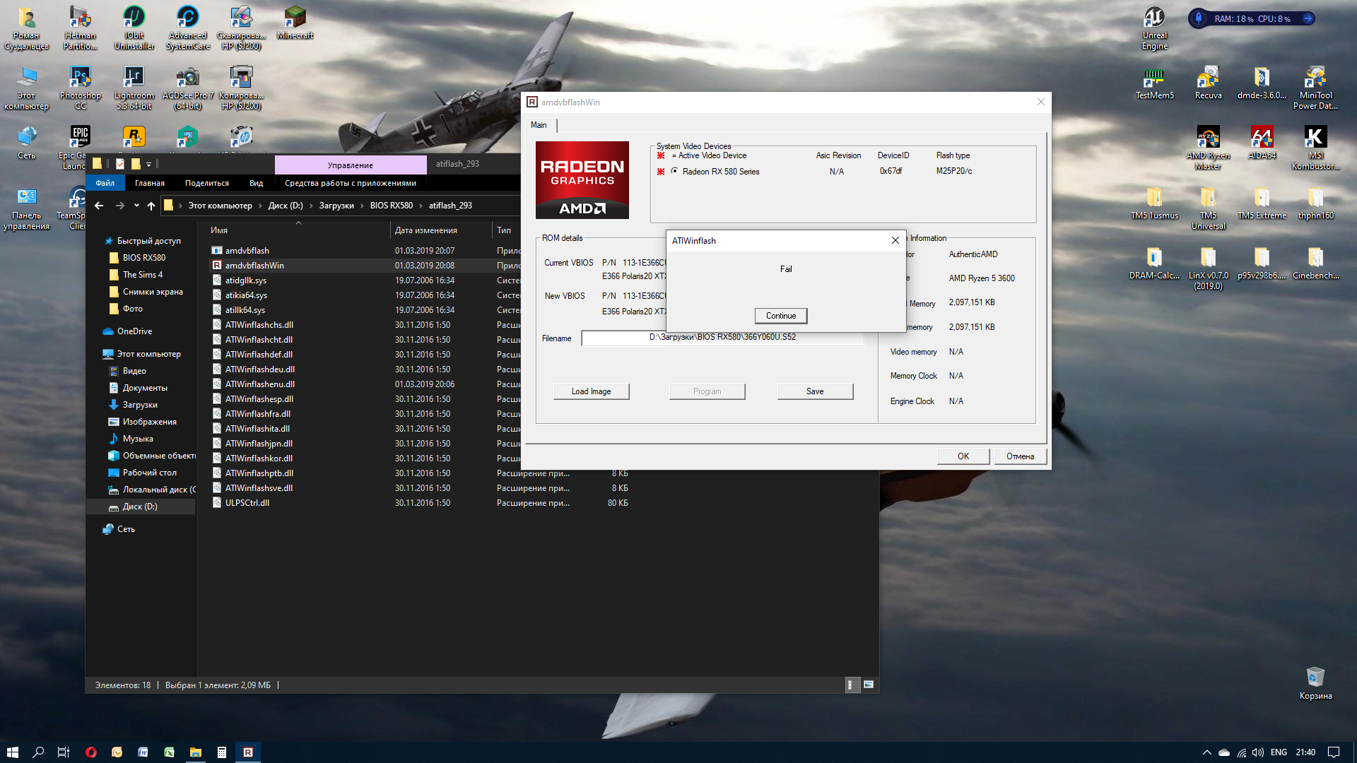Select amdvbflash file in the file list
This screenshot has height=763, width=1357.
point(247,251)
